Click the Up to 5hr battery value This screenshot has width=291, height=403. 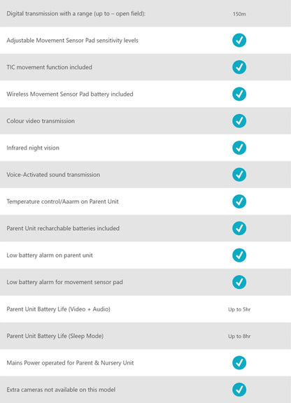pos(239,309)
